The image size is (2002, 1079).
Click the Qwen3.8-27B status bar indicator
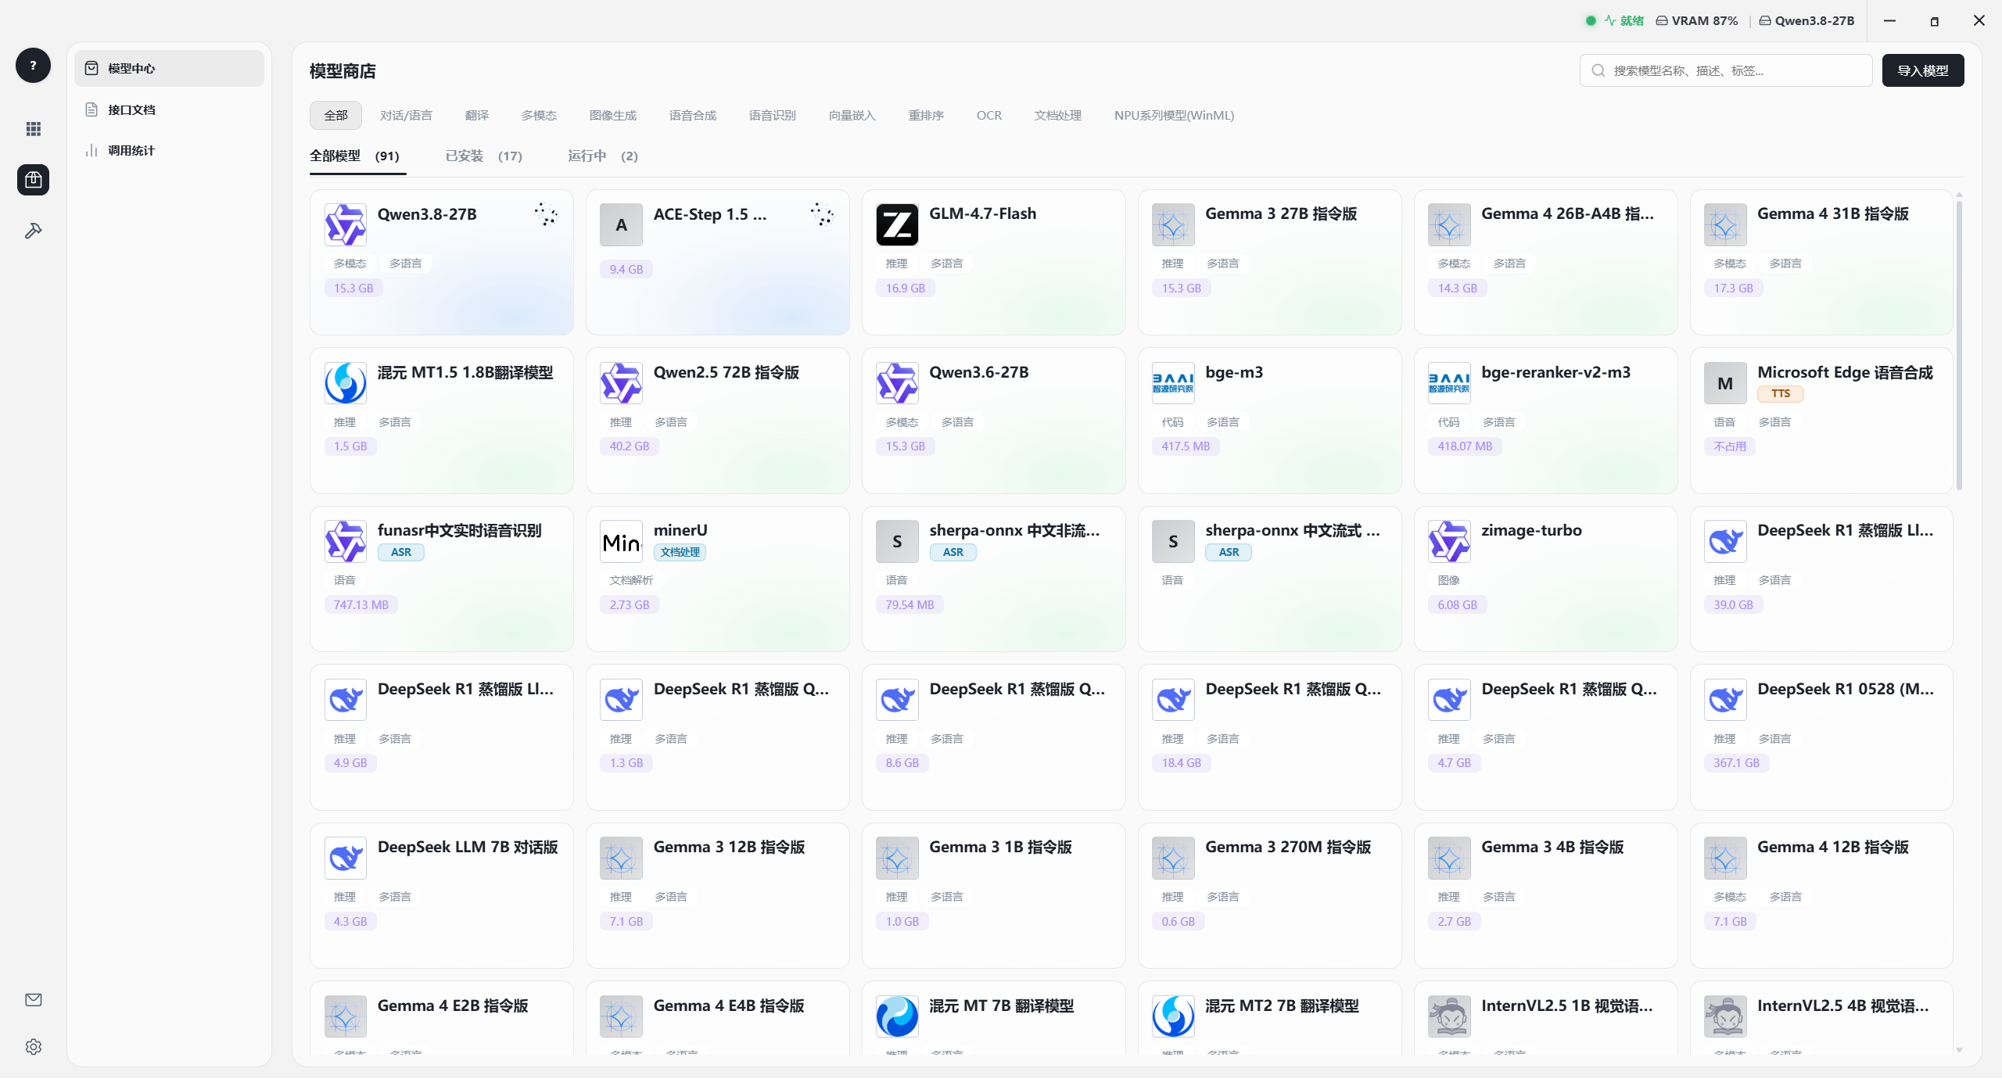1806,21
